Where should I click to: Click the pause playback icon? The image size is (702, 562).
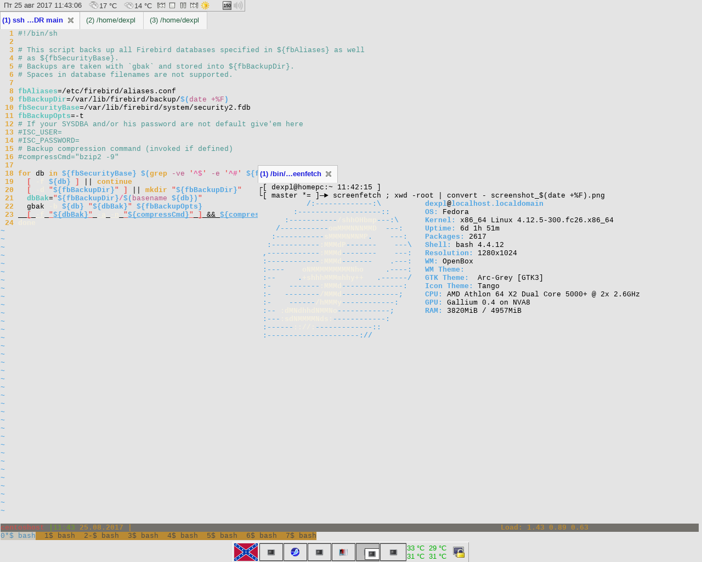(183, 5)
